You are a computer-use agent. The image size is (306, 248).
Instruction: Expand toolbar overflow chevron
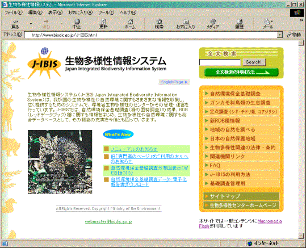tap(301, 20)
